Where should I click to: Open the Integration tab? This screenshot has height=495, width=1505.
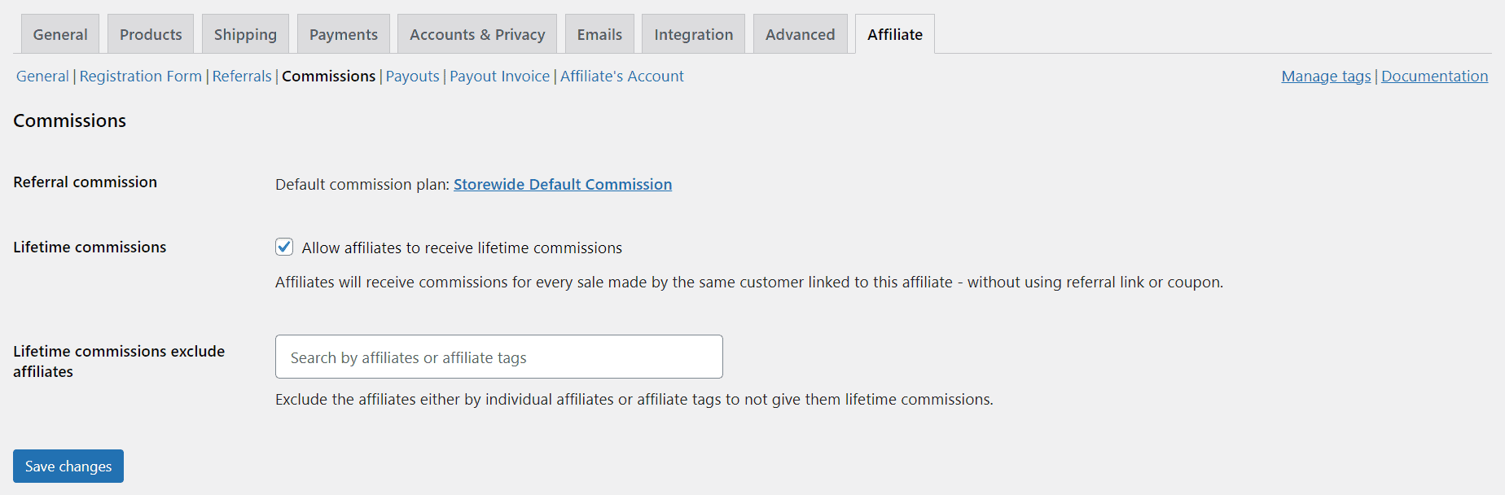[693, 34]
